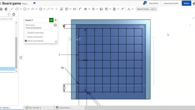The height and width of the screenshot is (110, 195).
Task: Open the notifications bell
Action: (144, 3)
